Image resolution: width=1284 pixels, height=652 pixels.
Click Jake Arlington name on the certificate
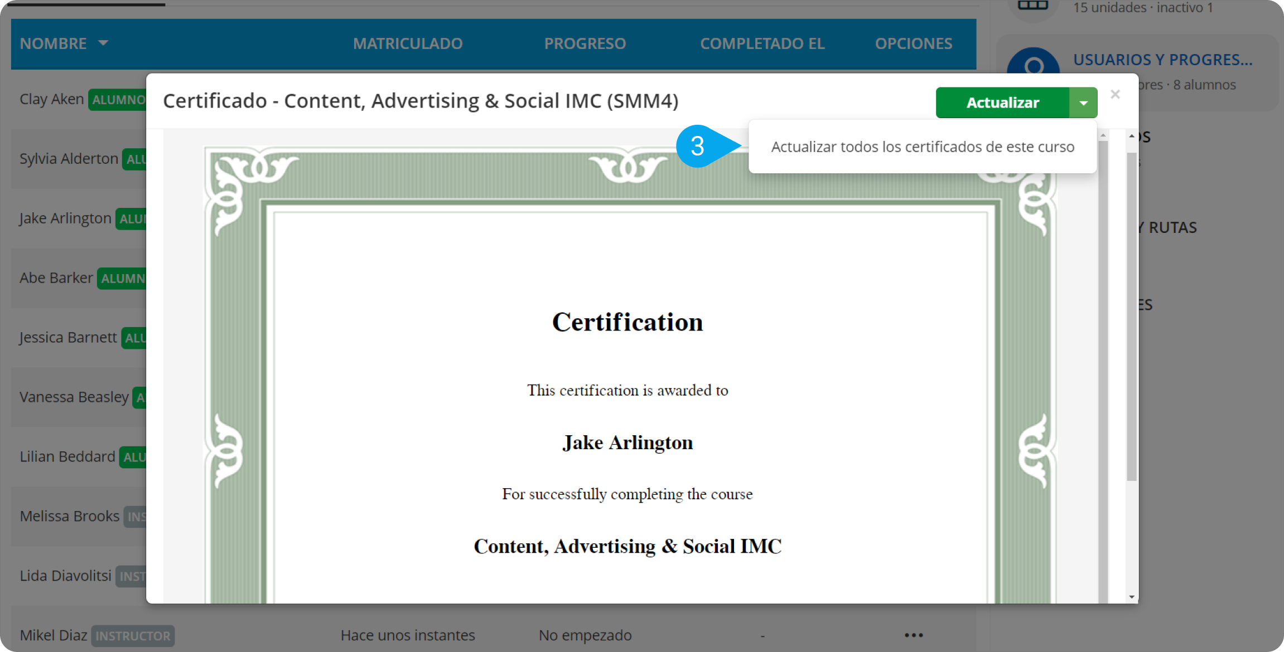(x=627, y=442)
